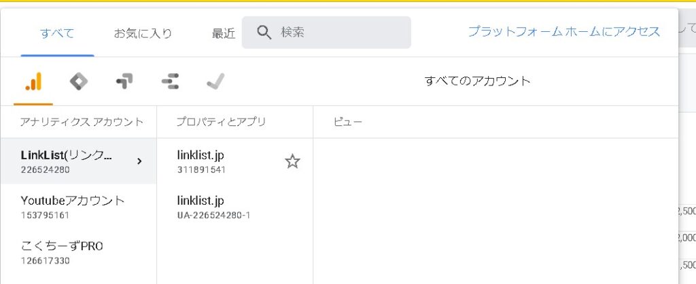Click the プロパティとアプリ column header
The image size is (696, 284).
tap(221, 122)
